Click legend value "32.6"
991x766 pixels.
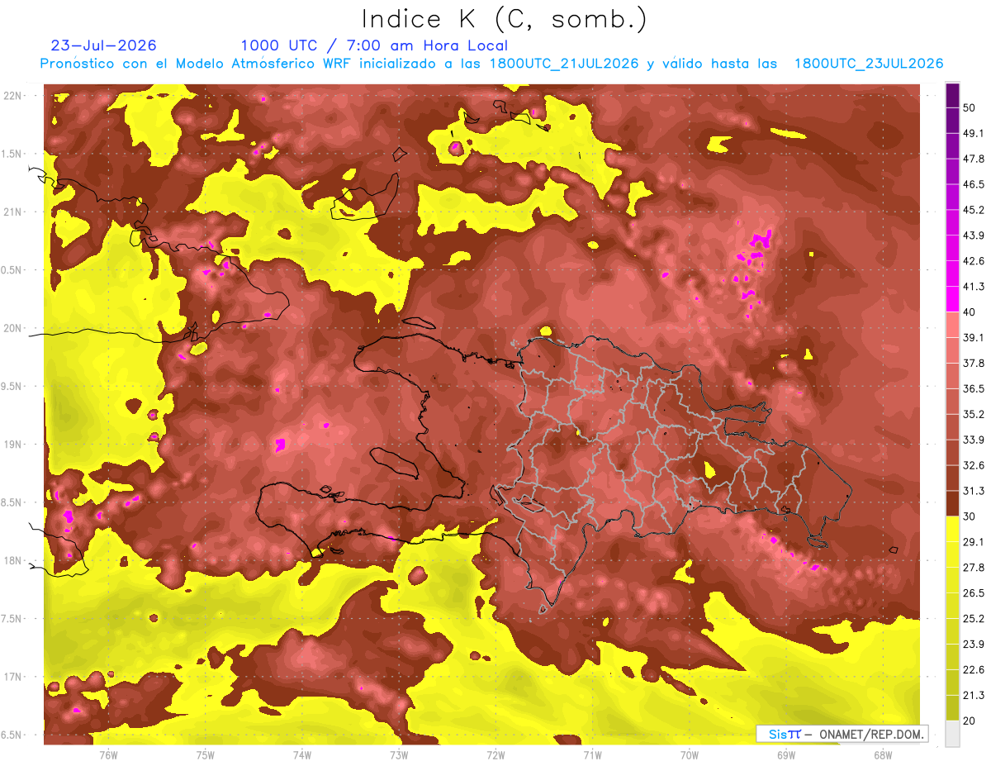coord(974,465)
